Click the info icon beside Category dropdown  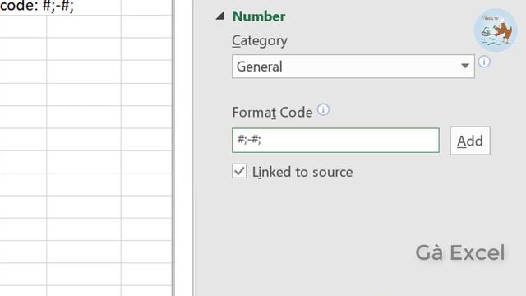(x=484, y=62)
